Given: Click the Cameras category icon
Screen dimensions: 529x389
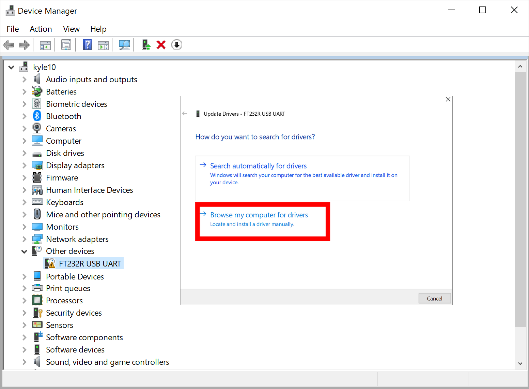Looking at the screenshot, I should (37, 128).
